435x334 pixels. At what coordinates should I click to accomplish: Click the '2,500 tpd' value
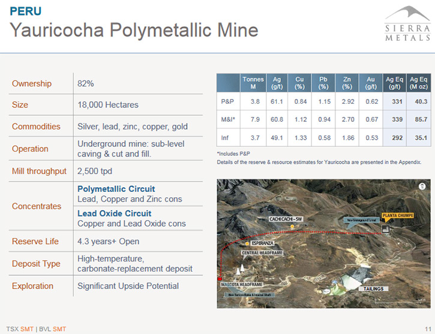95,171
